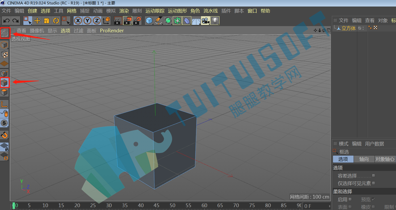
Task: Toggle X axis lock
Action: pyautogui.click(x=78, y=21)
